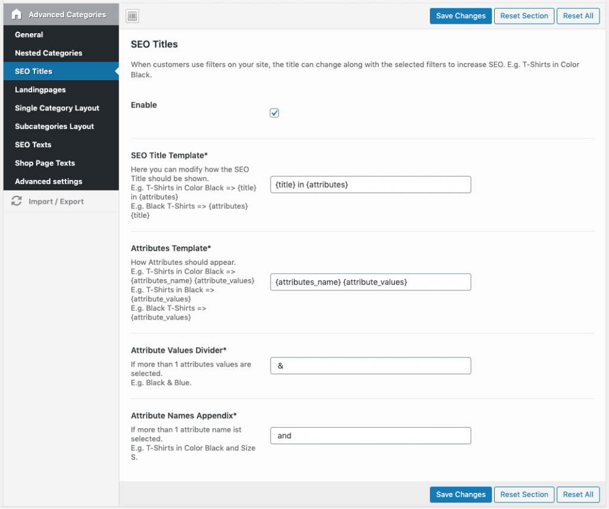Open Advanced settings section

coord(61,181)
